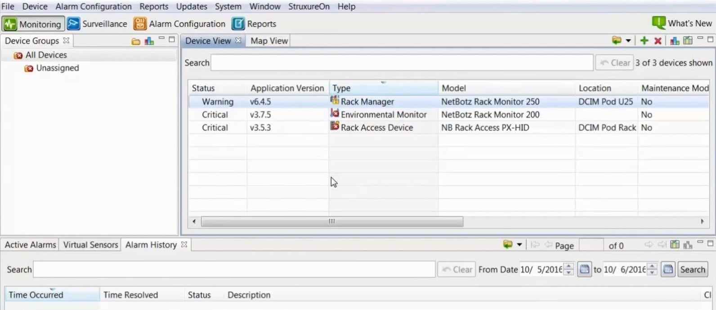Sort by Time Occurred column header
Screen dimensions: 716x310
pyautogui.click(x=52, y=295)
